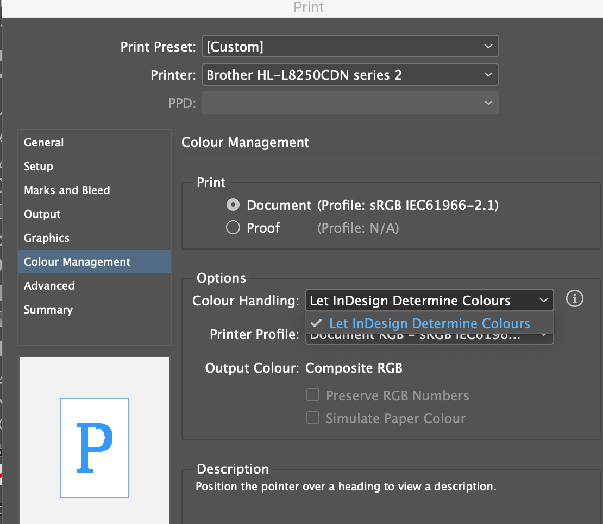Enable the Preserve RGB Numbers checkbox
603x524 pixels.
coord(313,395)
